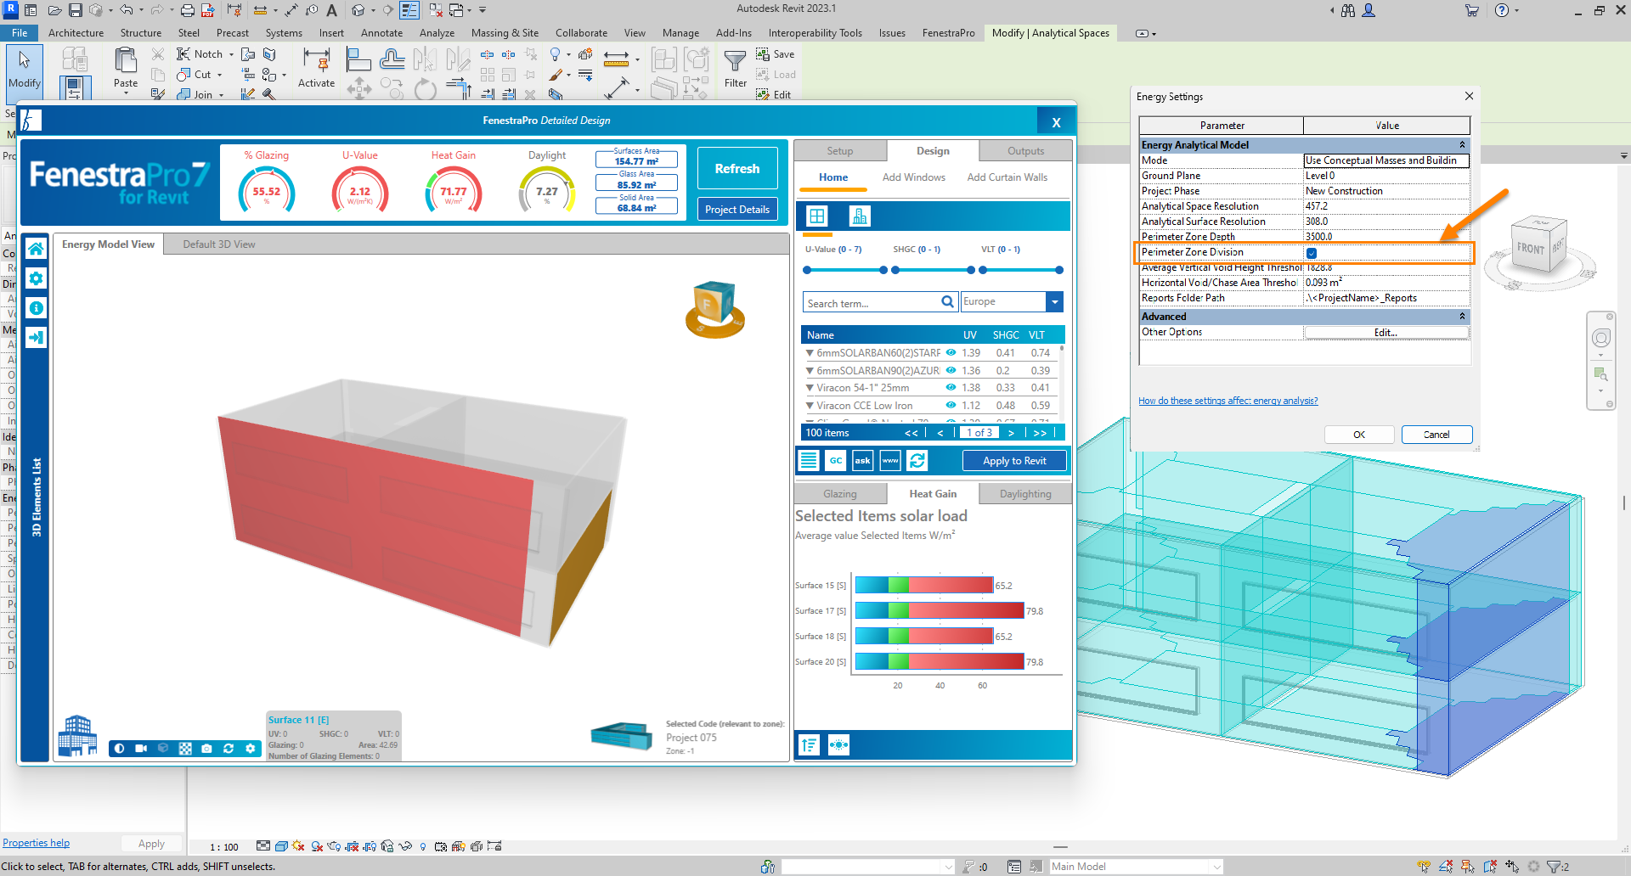Click the sort icon at Heat Gain panel bottom
1631x876 pixels.
click(x=809, y=745)
